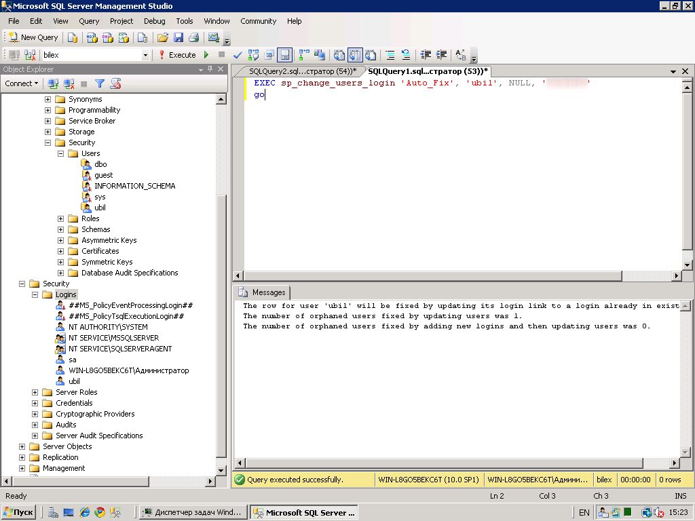Select the Messages results tab

point(263,292)
